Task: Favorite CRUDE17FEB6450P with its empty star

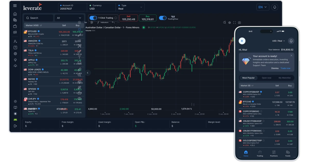Action: tap(263, 121)
